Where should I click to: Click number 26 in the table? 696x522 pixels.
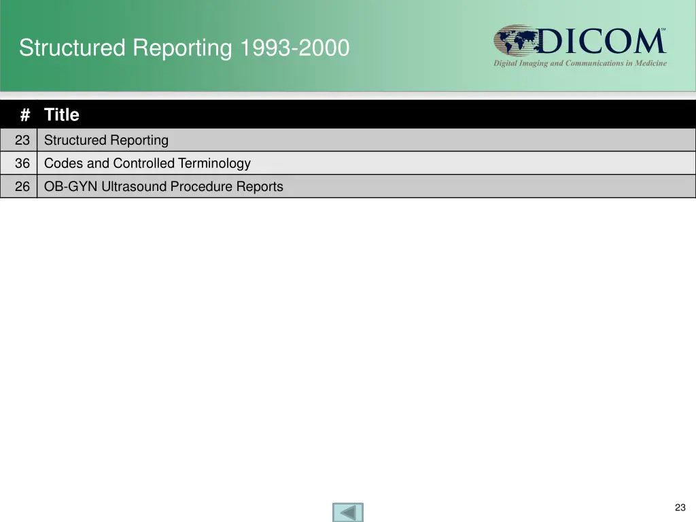(x=22, y=187)
